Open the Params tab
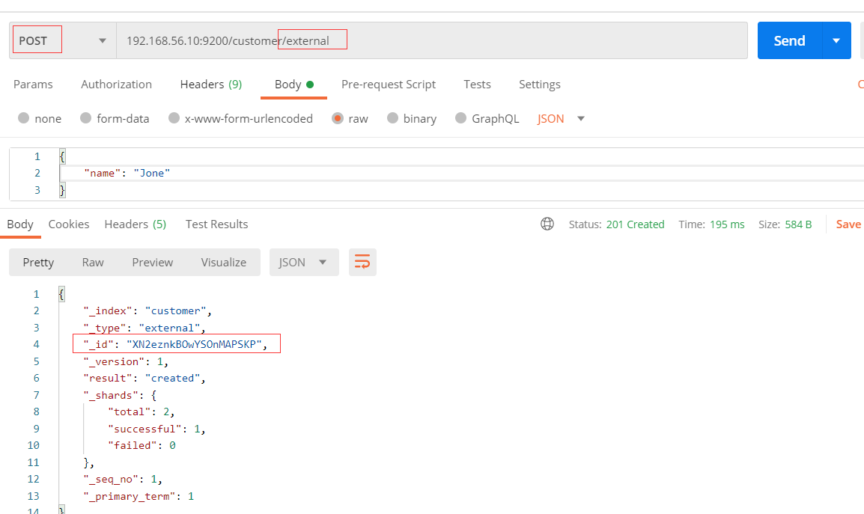This screenshot has height=514, width=864. coord(33,85)
